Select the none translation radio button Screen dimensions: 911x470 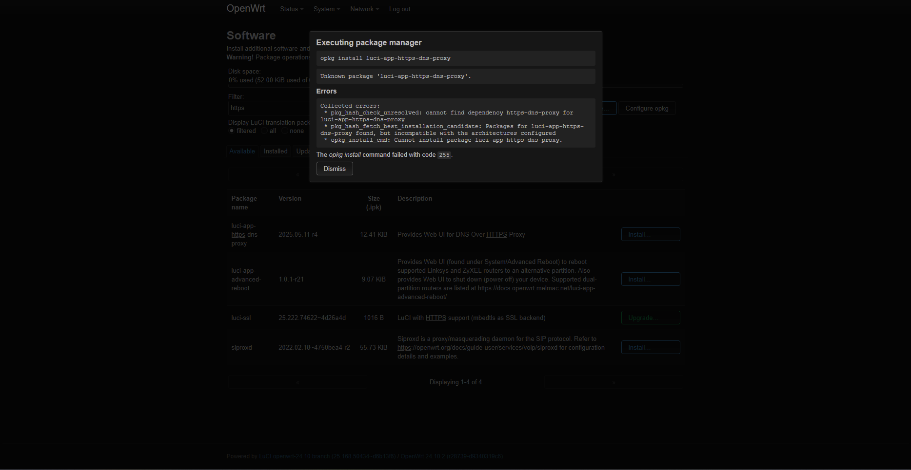point(284,131)
